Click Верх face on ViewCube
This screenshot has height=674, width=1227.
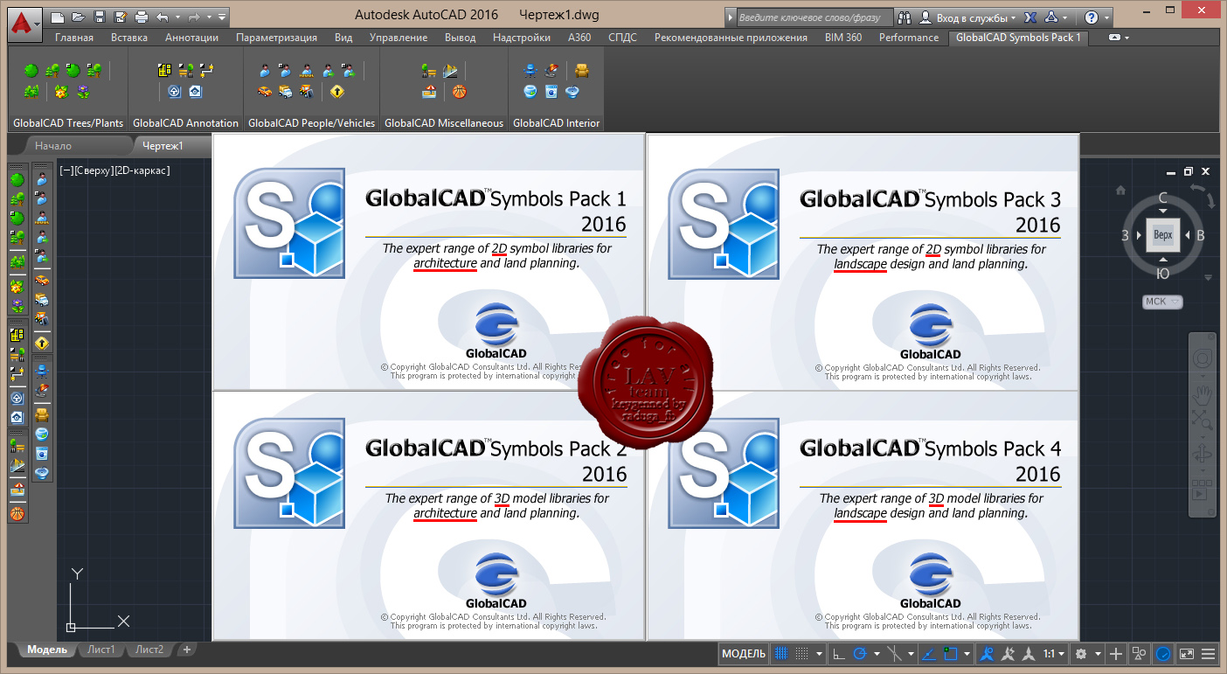(x=1162, y=235)
